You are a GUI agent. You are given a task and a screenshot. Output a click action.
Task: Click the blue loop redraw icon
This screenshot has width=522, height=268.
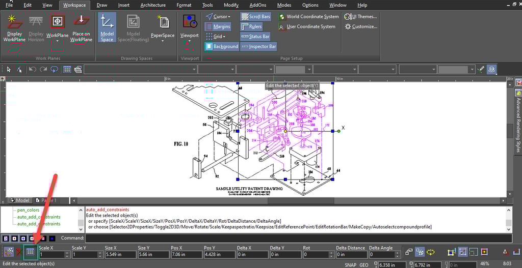click(x=54, y=69)
